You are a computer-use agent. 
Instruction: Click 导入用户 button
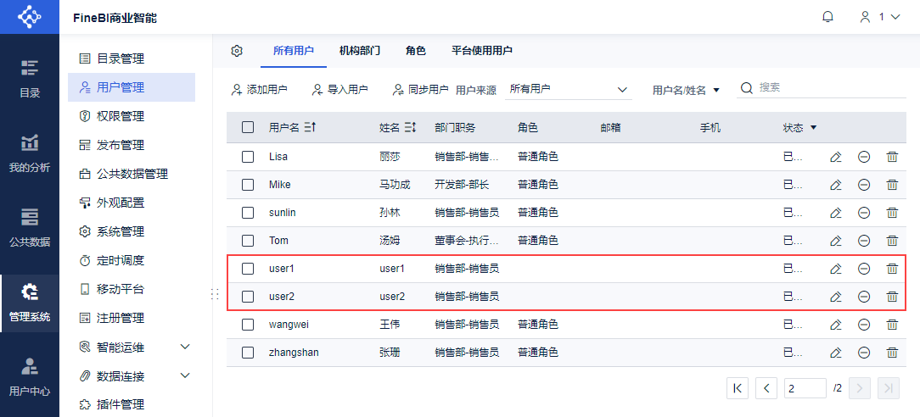[339, 89]
